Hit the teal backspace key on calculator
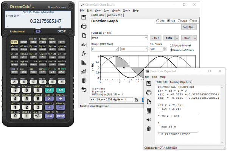This screenshot has height=151, width=227. (49, 90)
